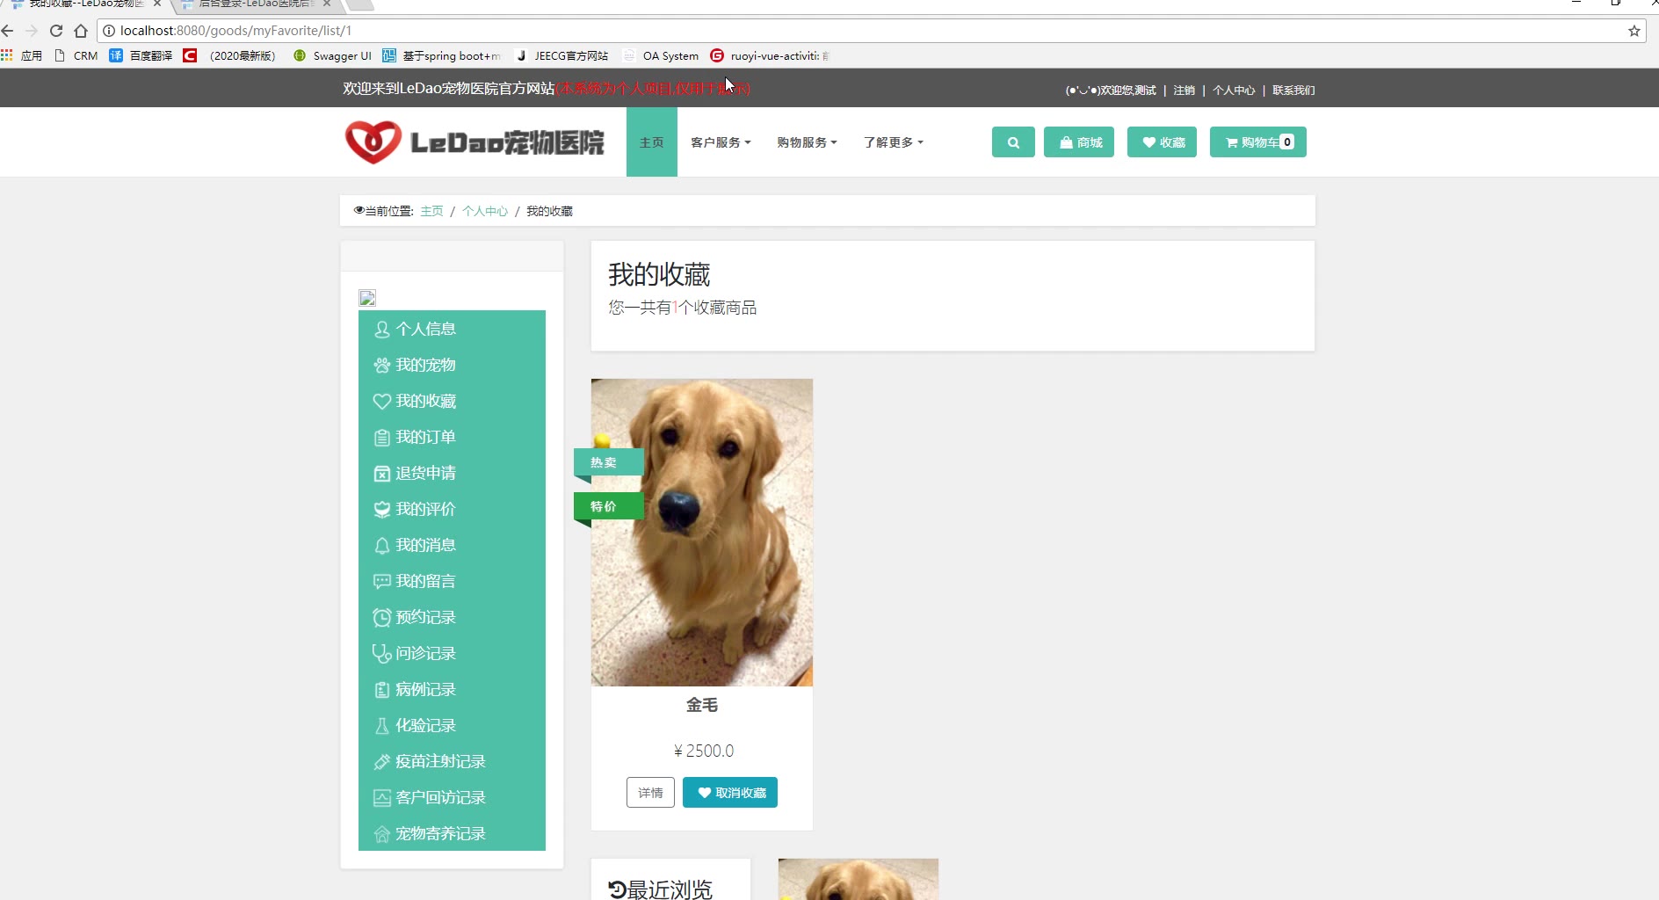
Task: Open 我的订单 in the sidebar
Action: (452, 437)
